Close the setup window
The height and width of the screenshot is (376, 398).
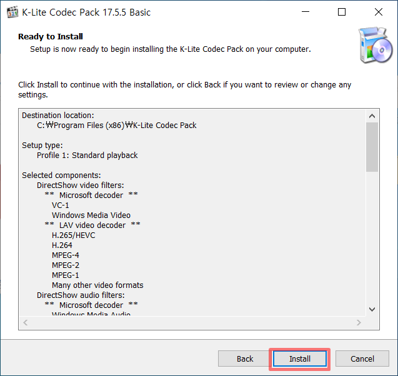click(379, 12)
